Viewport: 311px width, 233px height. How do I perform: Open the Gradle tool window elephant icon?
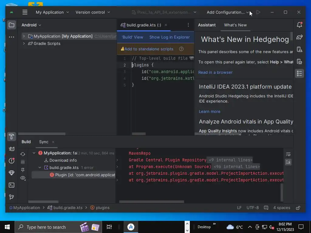tap(299, 37)
